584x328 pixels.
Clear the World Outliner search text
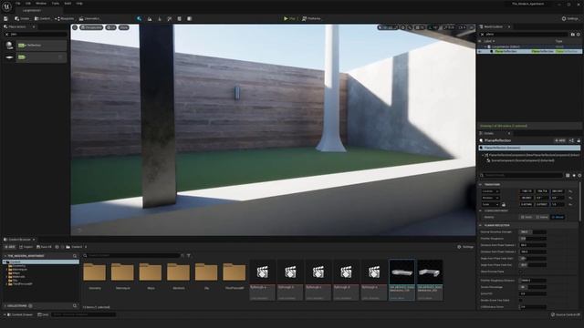[x=483, y=35]
